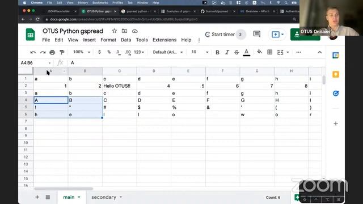This screenshot has width=363, height=204.
Task: Star the OTUS Python gspread document
Action: (115, 31)
